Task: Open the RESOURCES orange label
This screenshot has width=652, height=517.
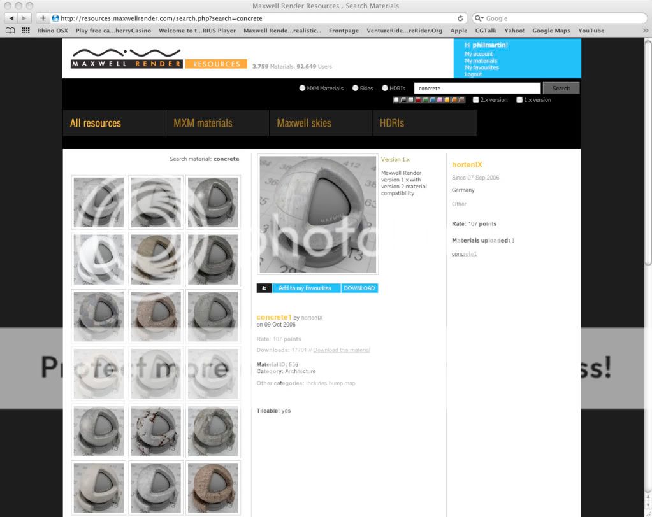Action: (x=216, y=64)
